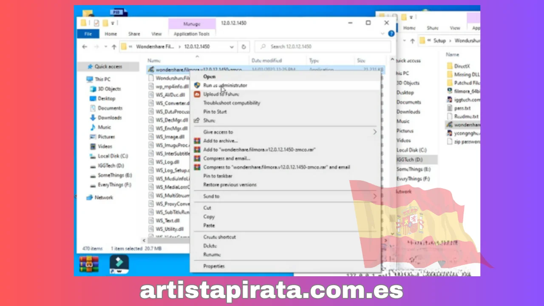Click the Properties quick access toolbar icon
Screen dimensions: 544x306
[x=96, y=23]
